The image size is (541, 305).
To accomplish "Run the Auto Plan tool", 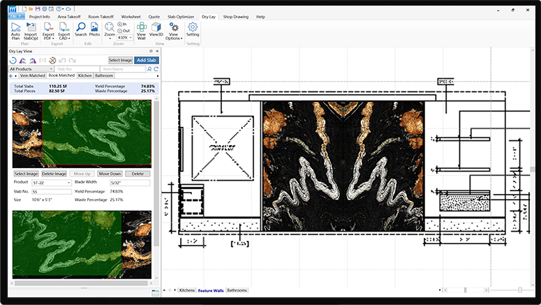I will click(15, 29).
